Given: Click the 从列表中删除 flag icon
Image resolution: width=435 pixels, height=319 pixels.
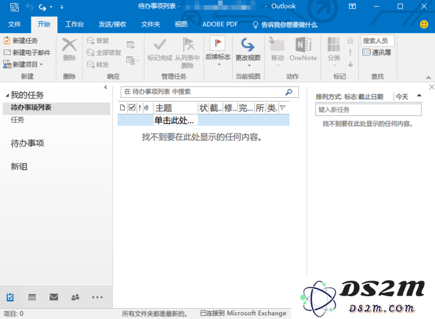Looking at the screenshot, I should [x=188, y=44].
